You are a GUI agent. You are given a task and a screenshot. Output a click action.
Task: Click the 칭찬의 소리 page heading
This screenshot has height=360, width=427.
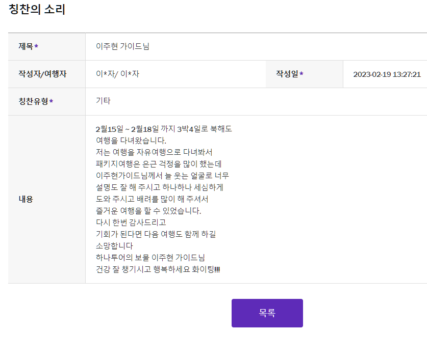(x=37, y=10)
